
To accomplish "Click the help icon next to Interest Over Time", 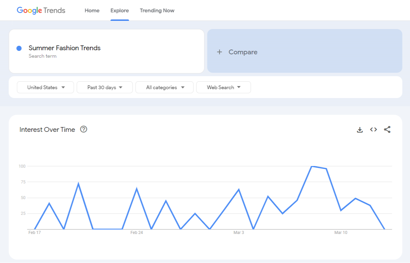I will [84, 129].
